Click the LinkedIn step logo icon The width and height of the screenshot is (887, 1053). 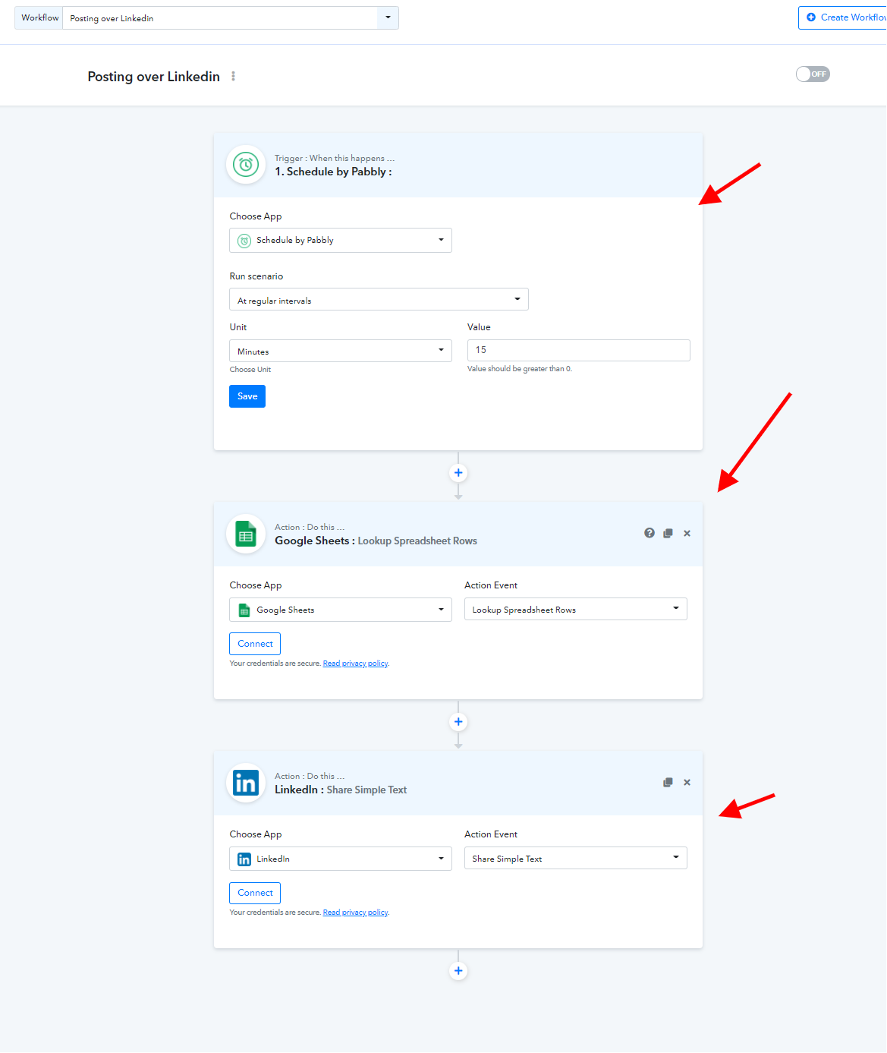(x=246, y=783)
